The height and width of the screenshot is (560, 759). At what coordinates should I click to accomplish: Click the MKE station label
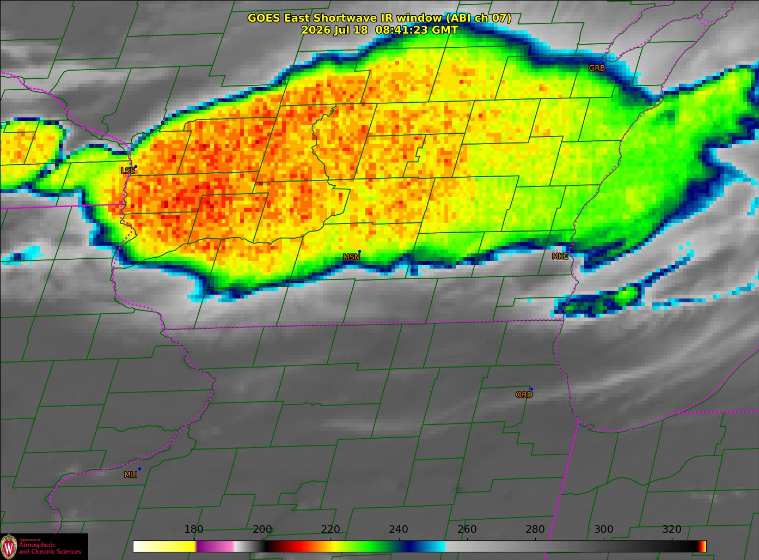click(560, 257)
